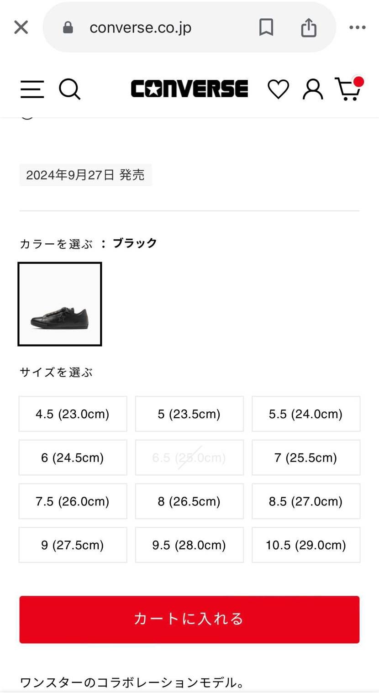Screen dimensions: 379x693
Task: Tap the red カートに入れる button
Action: click(x=189, y=619)
